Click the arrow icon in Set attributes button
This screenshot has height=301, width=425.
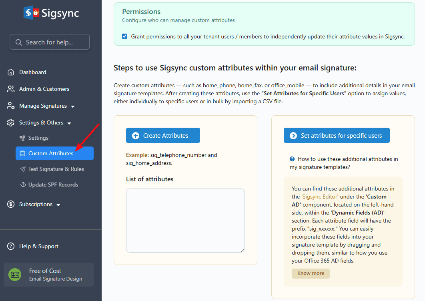click(293, 136)
